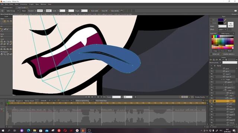Screen dimensions: 238x133
Task: Click the stroke color eyedropper icon
Action: (x=225, y=23)
